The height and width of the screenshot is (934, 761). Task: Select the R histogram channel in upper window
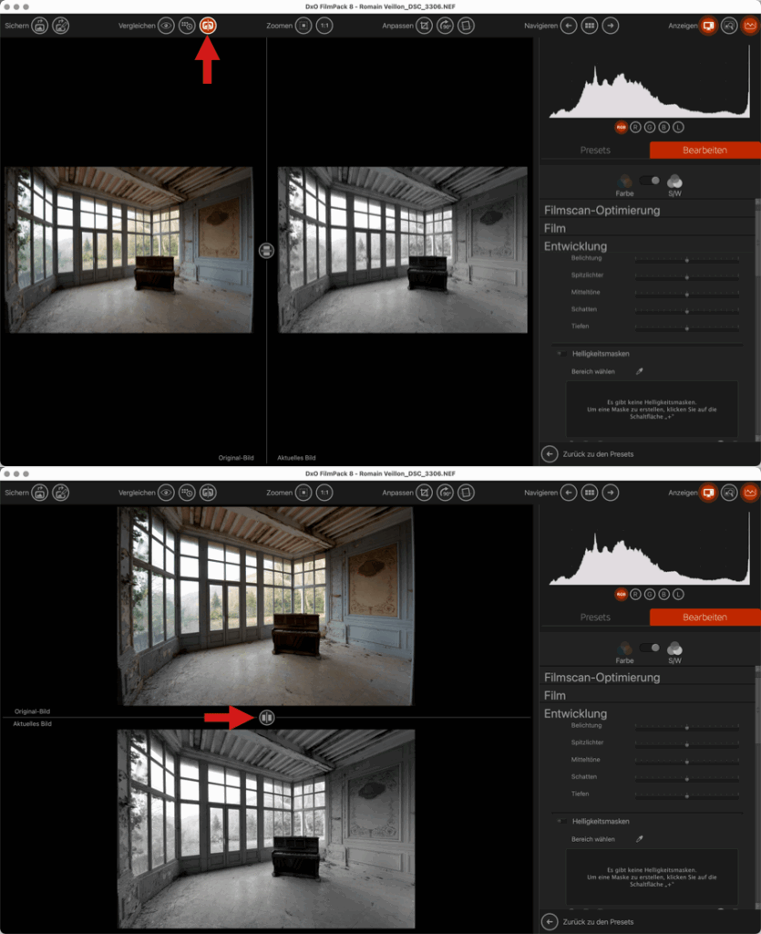pos(635,127)
